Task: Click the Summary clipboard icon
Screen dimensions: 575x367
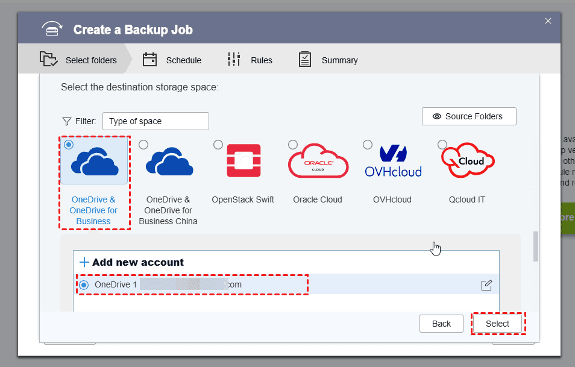Action: coord(305,59)
